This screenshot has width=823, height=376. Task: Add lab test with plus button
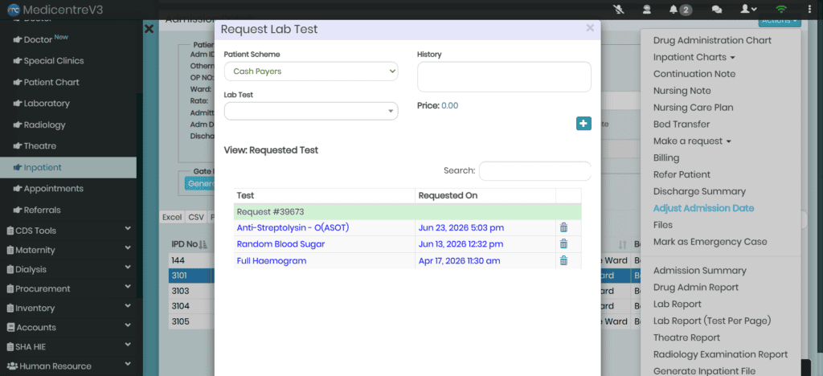tap(583, 123)
